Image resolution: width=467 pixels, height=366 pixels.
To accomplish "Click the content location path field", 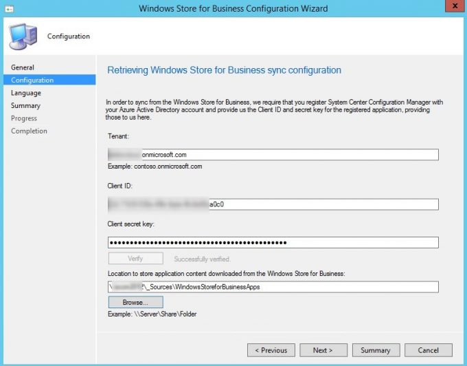I will click(273, 287).
